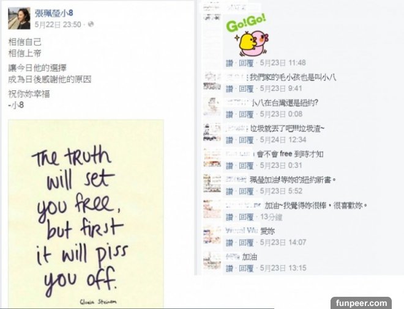This screenshot has height=309, width=404.
Task: Open the handwritten quote image
Action: [x=86, y=214]
